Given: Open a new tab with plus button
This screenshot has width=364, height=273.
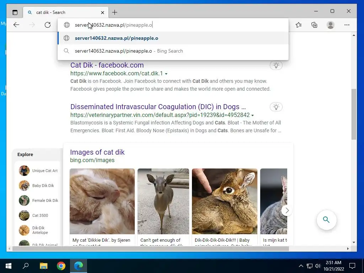Looking at the screenshot, I should point(115,12).
